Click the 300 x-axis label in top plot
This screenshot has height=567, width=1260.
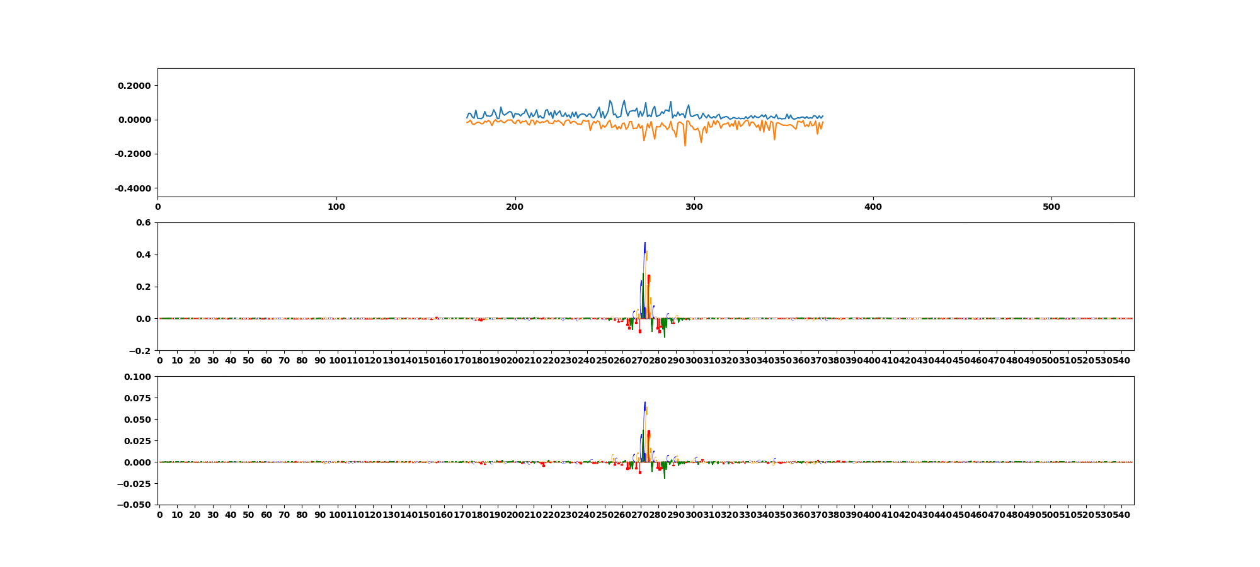click(694, 207)
